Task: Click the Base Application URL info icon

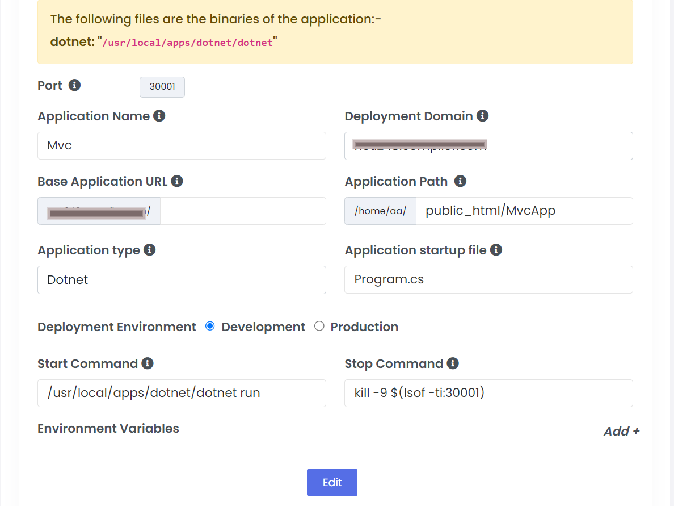Action: [177, 181]
